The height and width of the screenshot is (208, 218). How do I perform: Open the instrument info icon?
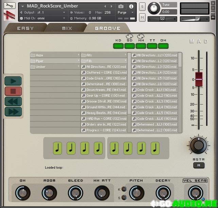tap(131, 6)
